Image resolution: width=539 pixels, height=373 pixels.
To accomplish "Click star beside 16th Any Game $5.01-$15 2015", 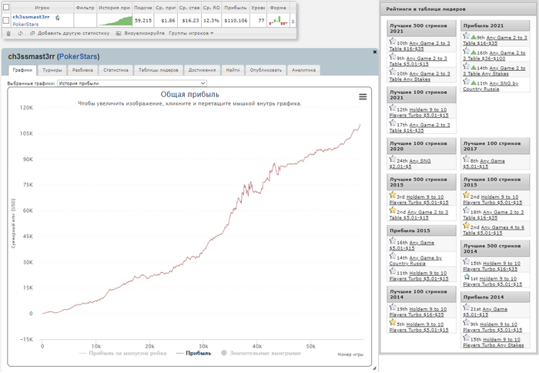I will (x=393, y=241).
